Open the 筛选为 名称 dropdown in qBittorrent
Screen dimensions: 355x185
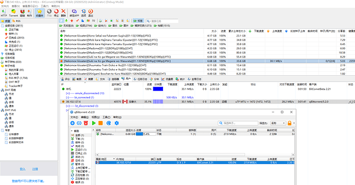coord(278,123)
